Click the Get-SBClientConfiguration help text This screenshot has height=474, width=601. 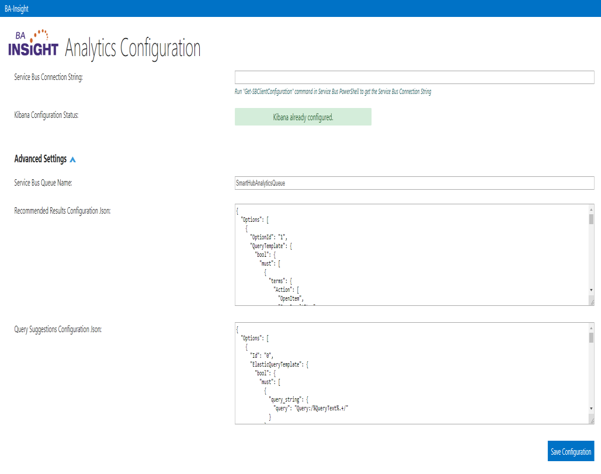(333, 92)
